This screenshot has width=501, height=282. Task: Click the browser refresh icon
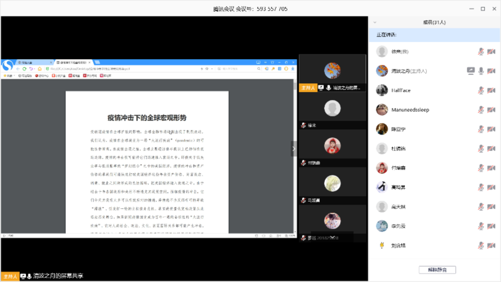tap(24, 69)
